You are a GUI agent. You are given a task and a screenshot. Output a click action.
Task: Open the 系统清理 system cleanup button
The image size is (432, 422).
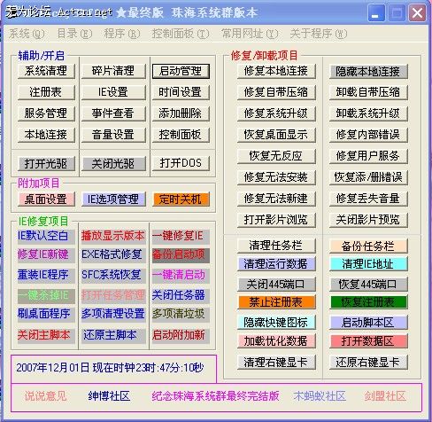(x=46, y=71)
